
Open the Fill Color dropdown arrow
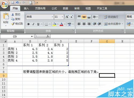[x=58, y=24]
